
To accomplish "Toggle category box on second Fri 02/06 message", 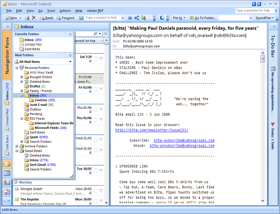I will 96,89.
